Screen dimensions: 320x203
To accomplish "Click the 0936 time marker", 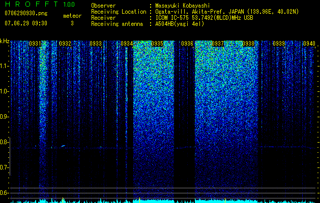I will coord(187,44).
